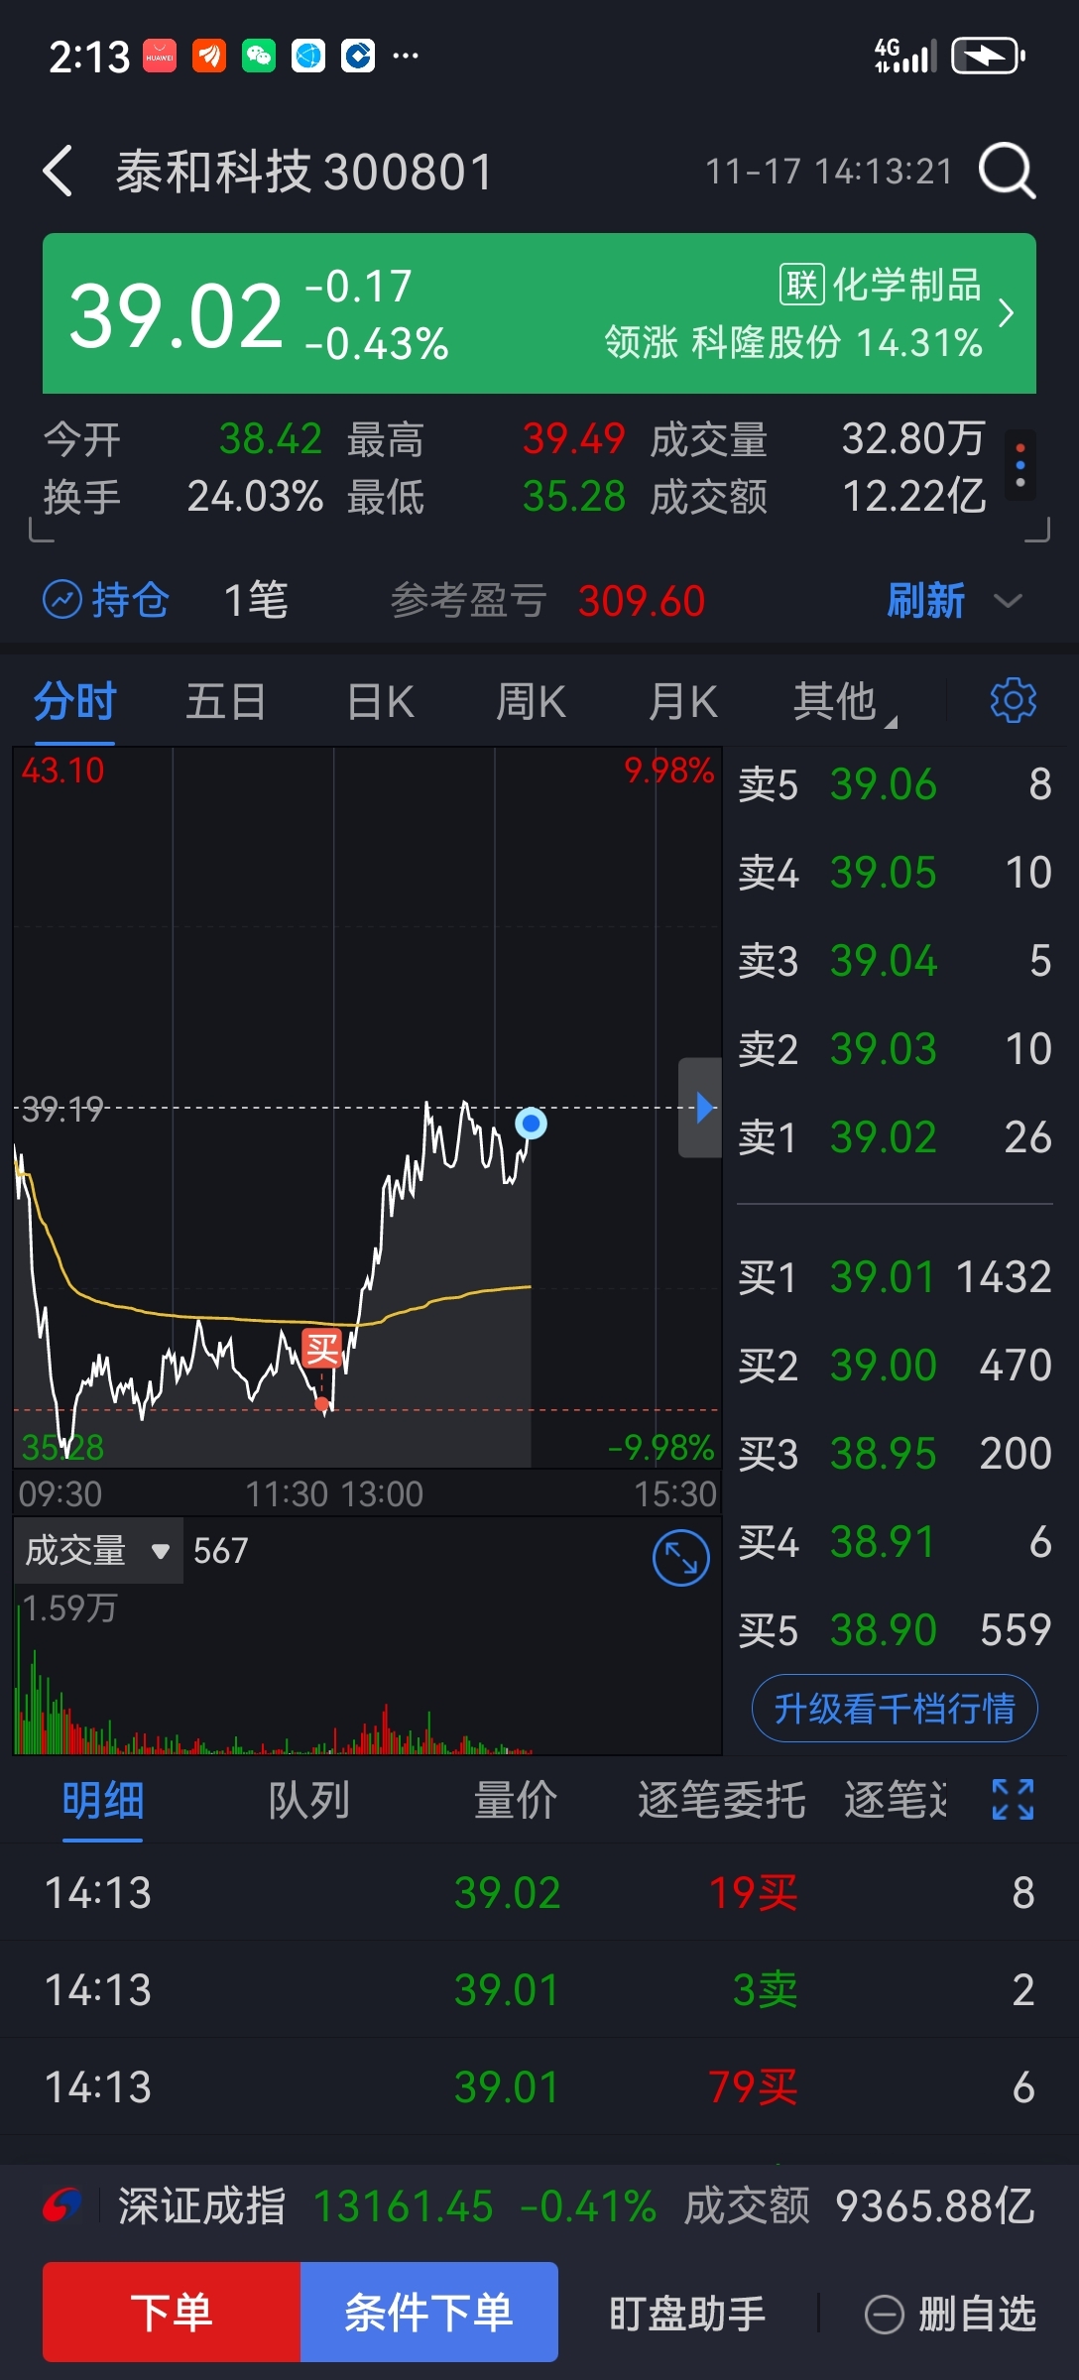
Task: Open the 其他 chart period dropdown
Action: 844,702
